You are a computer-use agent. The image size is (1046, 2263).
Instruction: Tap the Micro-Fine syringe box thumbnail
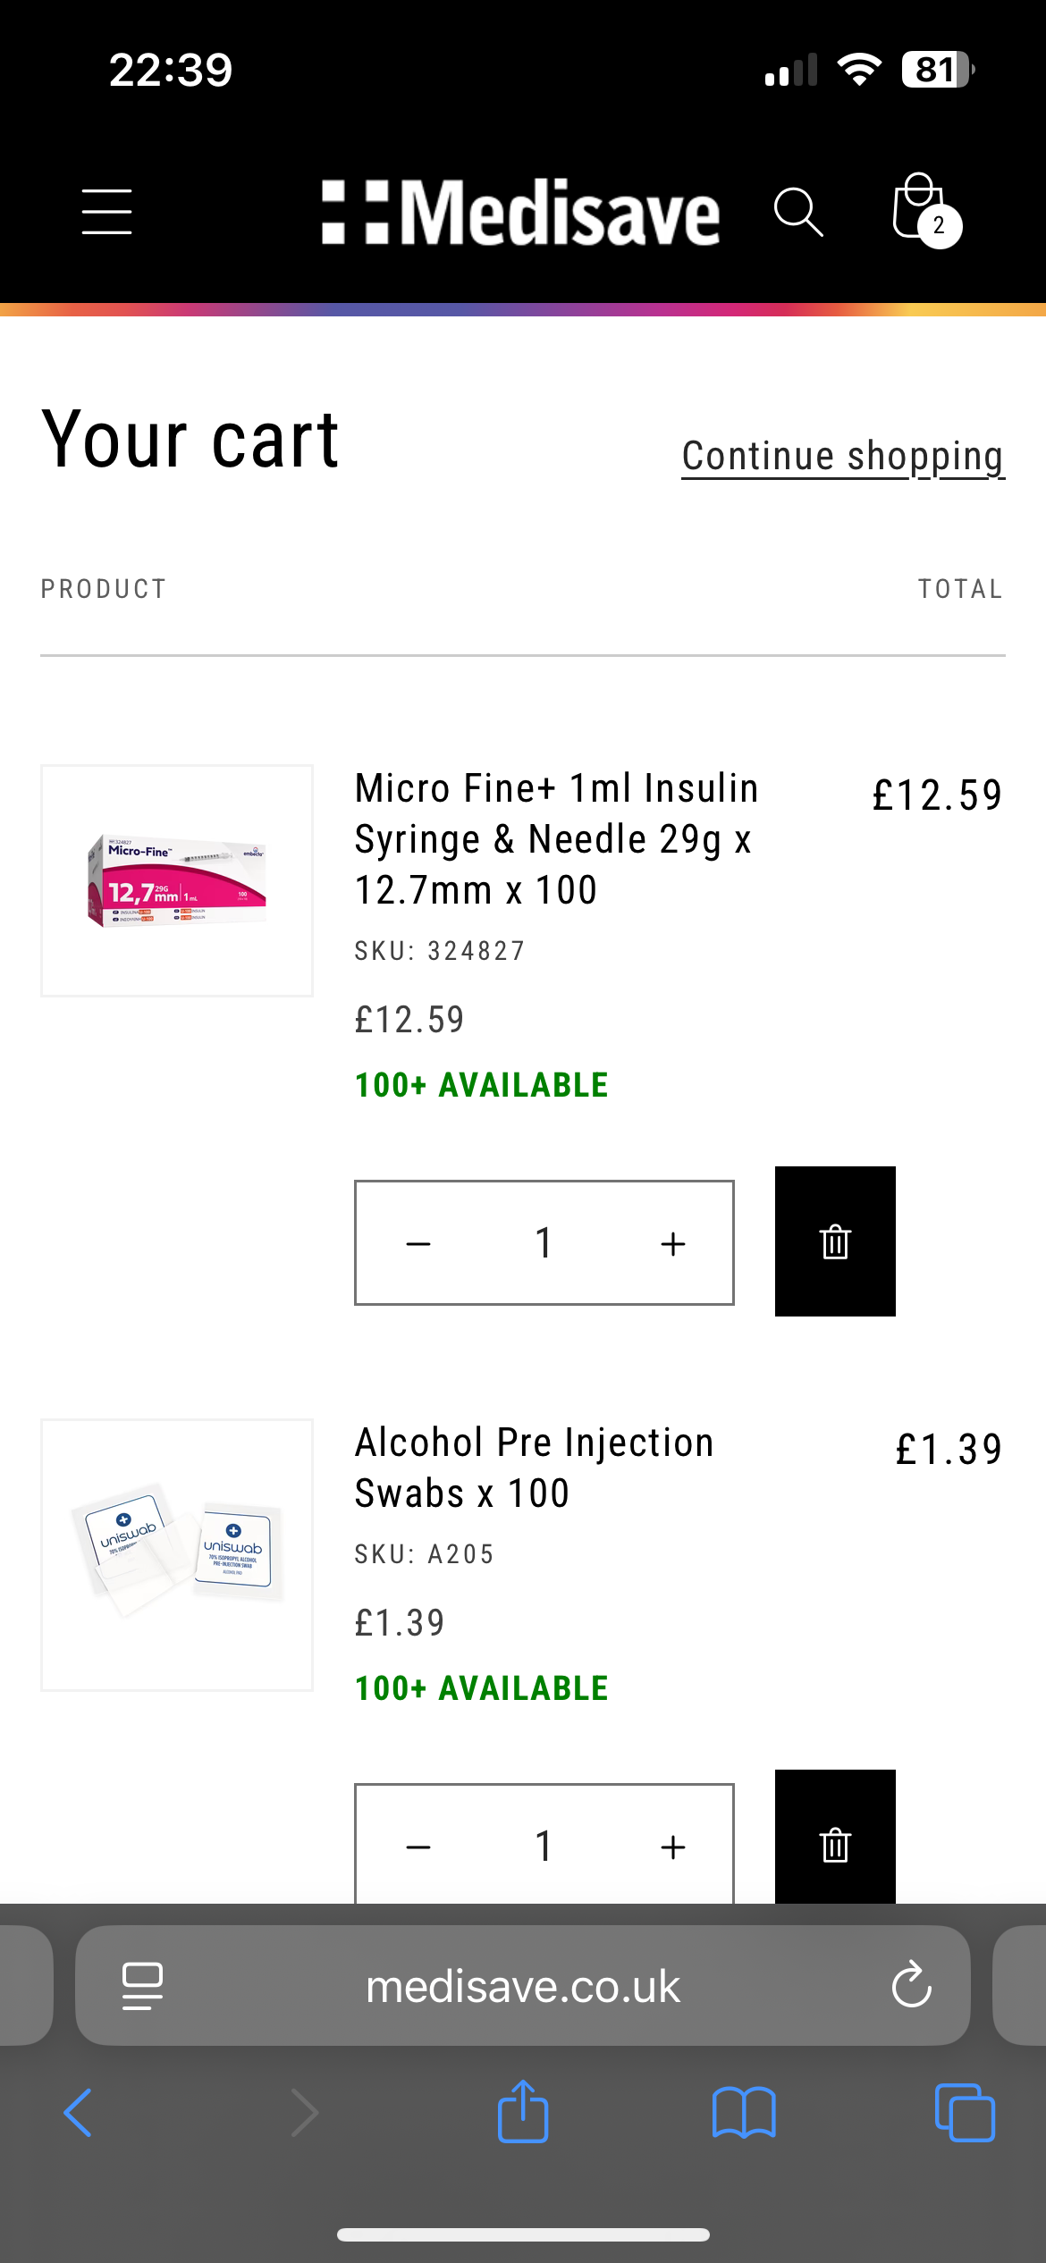coord(177,880)
